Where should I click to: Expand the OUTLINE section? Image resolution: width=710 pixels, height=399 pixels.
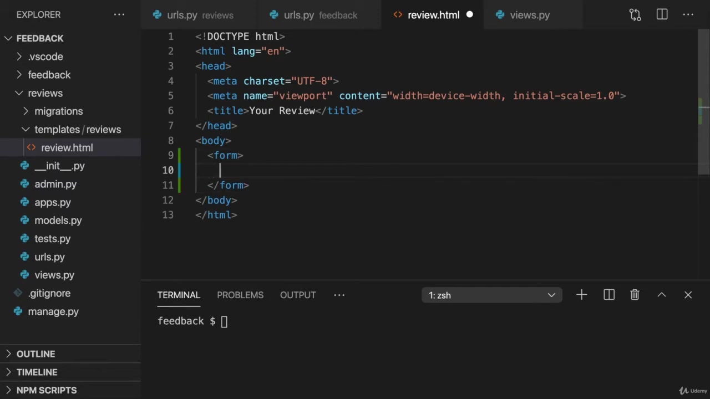click(x=35, y=354)
